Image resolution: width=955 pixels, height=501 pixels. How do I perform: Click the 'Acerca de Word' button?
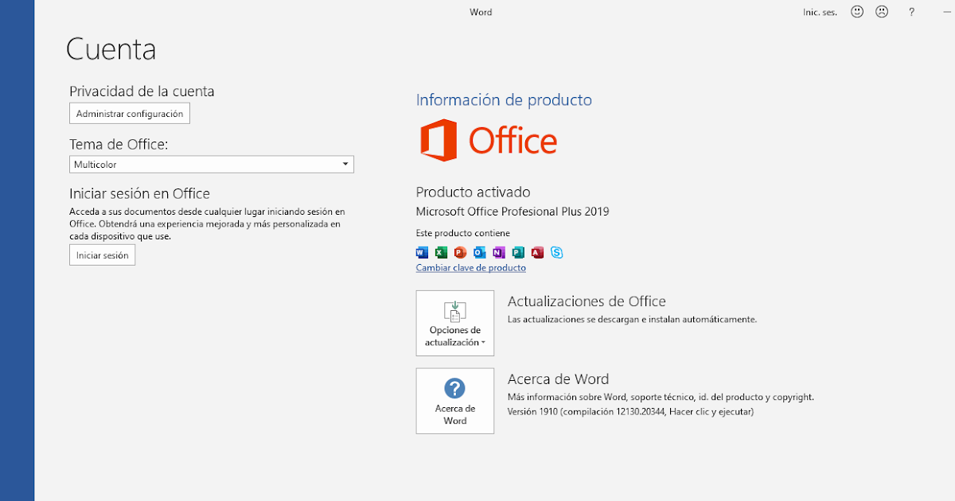pos(454,401)
